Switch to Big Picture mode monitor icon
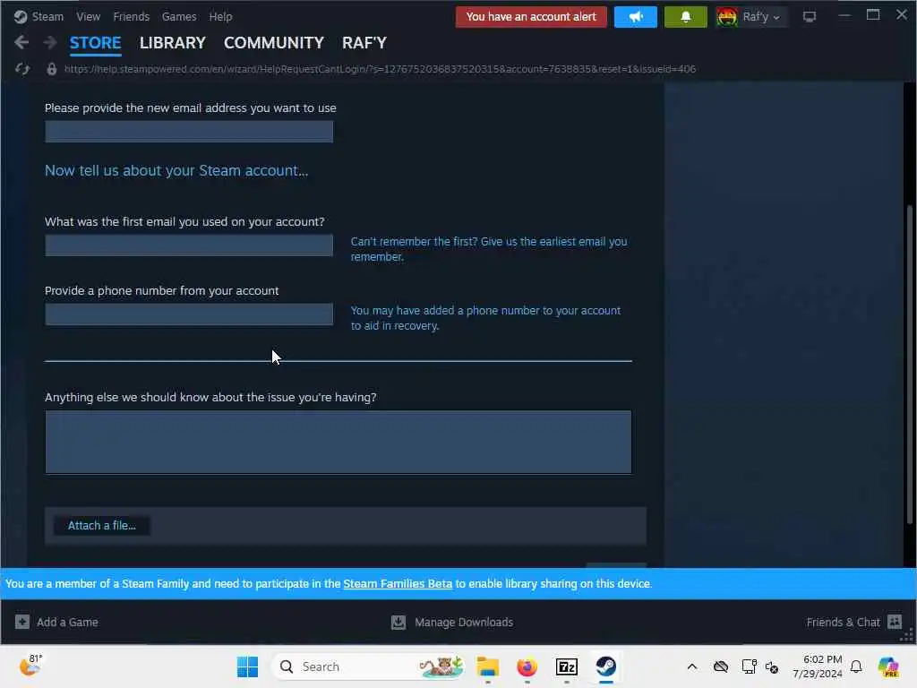Image resolution: width=917 pixels, height=688 pixels. coord(810,16)
